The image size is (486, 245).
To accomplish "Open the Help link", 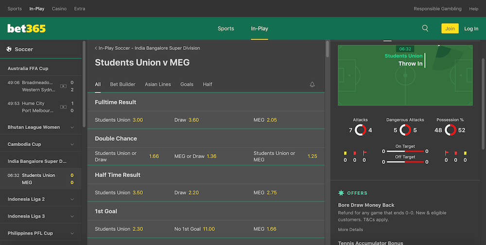I will pyautogui.click(x=473, y=9).
